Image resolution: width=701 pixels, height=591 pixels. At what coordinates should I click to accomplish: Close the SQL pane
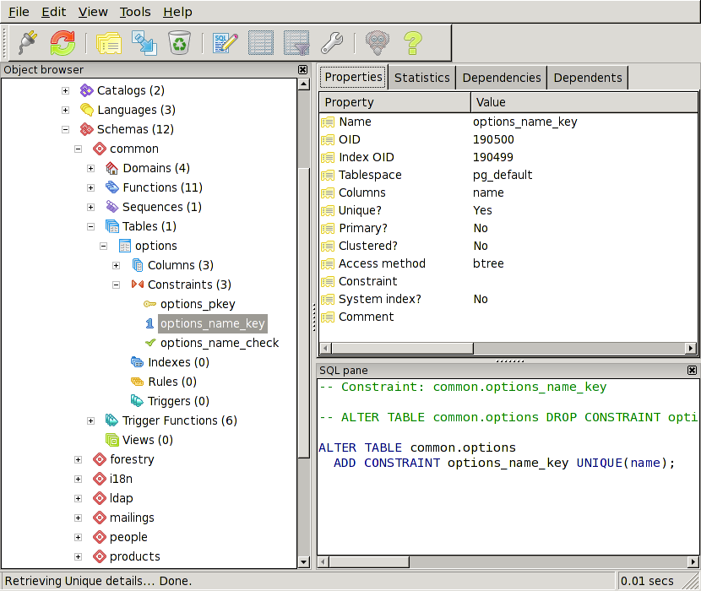[x=692, y=371]
